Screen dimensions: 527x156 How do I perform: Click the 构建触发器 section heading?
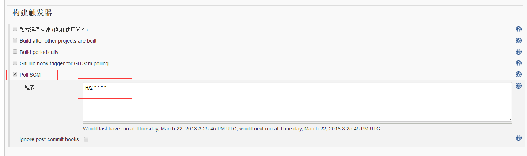click(x=32, y=13)
